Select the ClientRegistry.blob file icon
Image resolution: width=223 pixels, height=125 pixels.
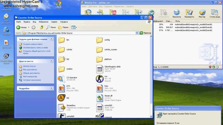(x=100, y=69)
